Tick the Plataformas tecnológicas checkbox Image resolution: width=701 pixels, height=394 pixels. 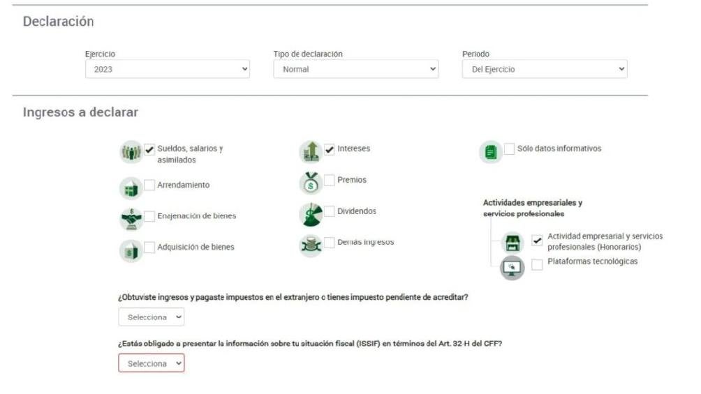[537, 264]
